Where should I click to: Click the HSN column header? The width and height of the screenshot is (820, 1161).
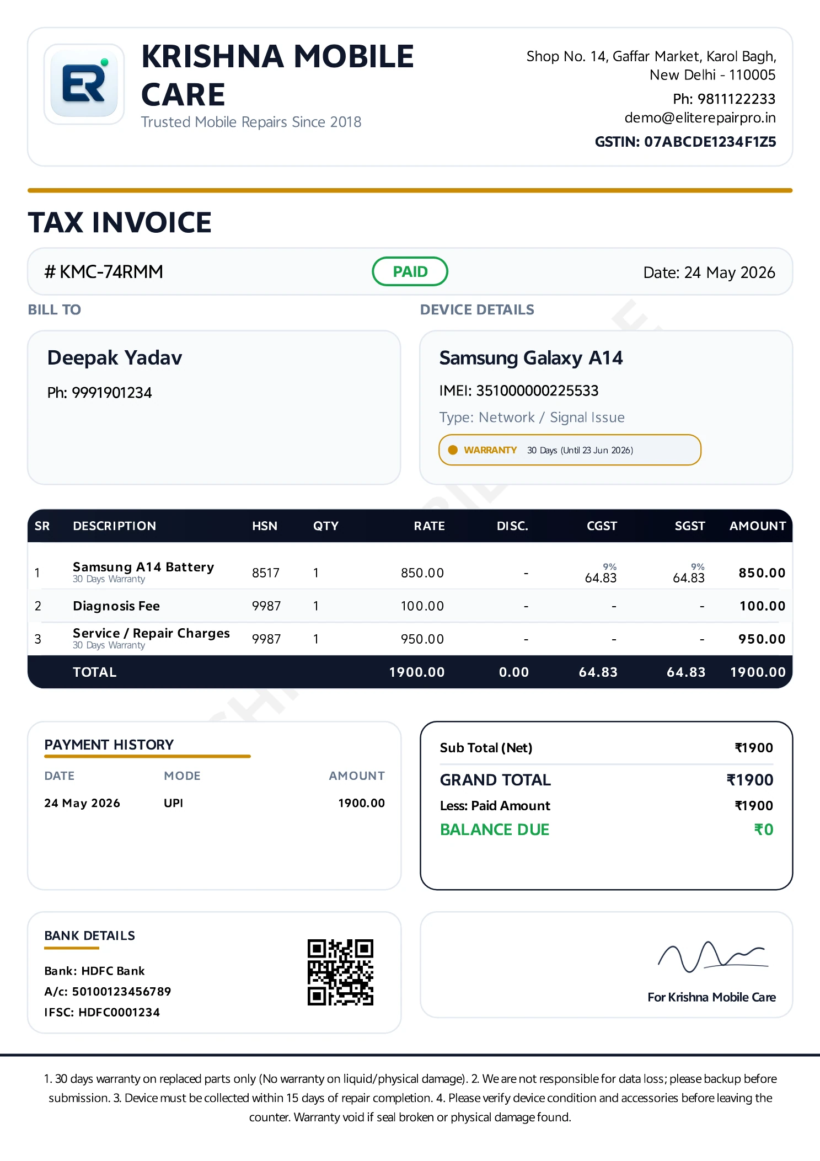tap(265, 526)
